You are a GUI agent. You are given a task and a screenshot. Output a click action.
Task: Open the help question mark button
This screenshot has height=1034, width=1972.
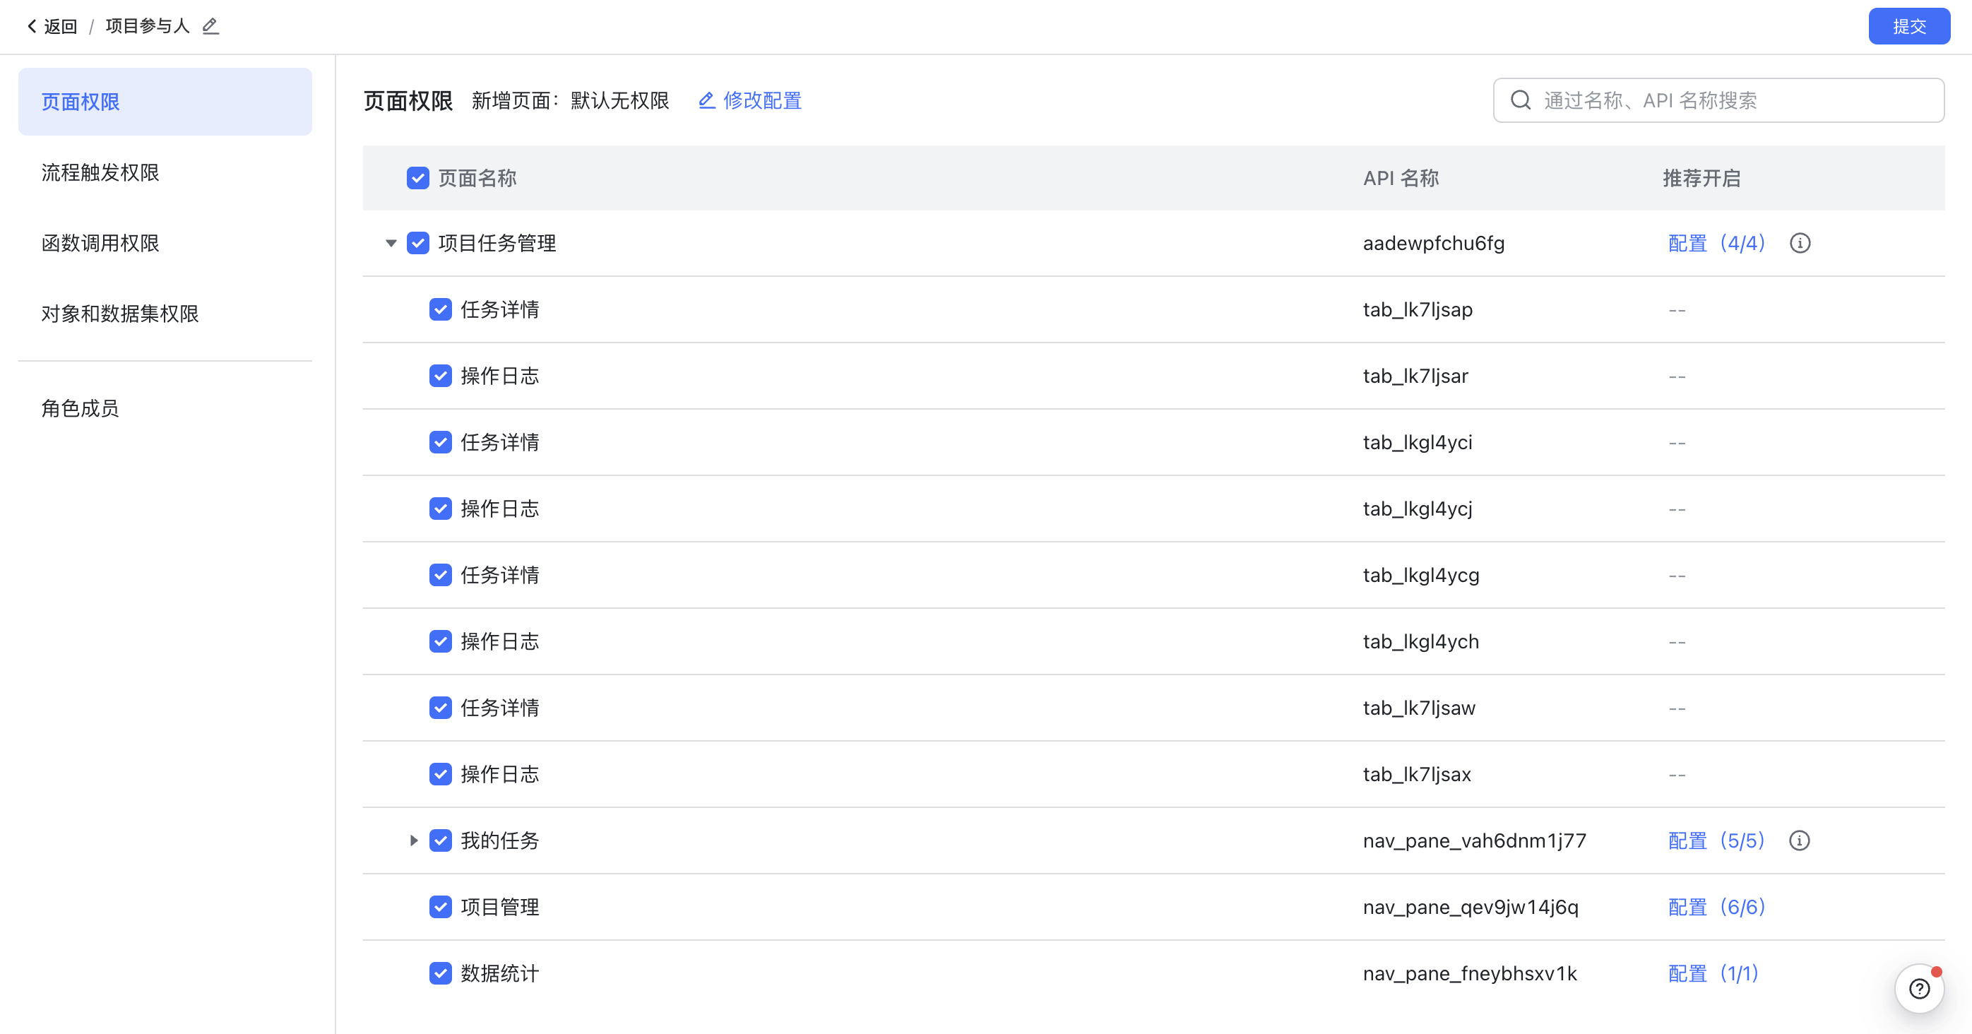tap(1919, 989)
